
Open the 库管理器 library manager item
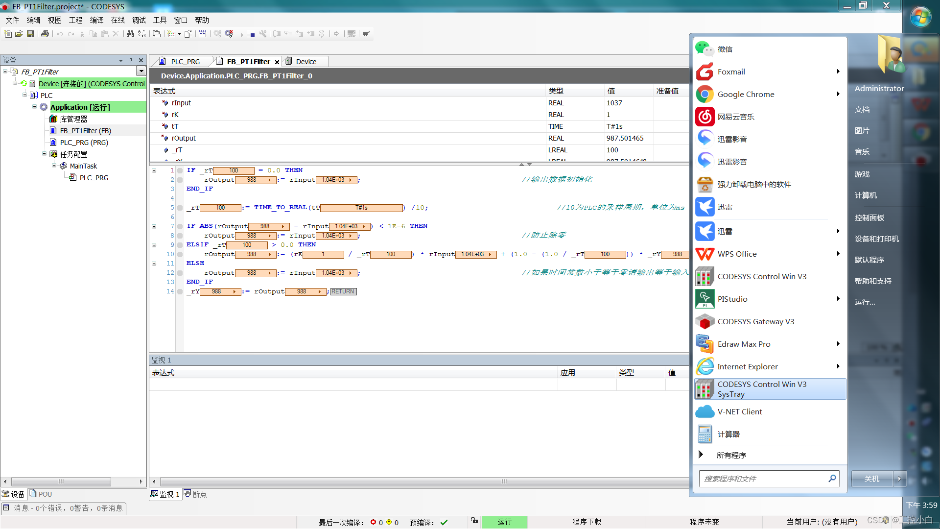(x=73, y=119)
